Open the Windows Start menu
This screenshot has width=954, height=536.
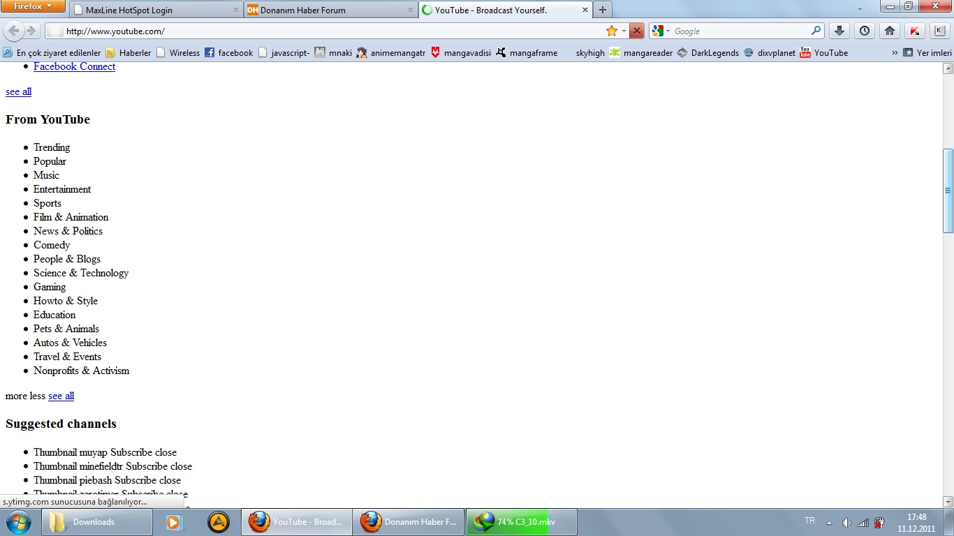point(18,521)
